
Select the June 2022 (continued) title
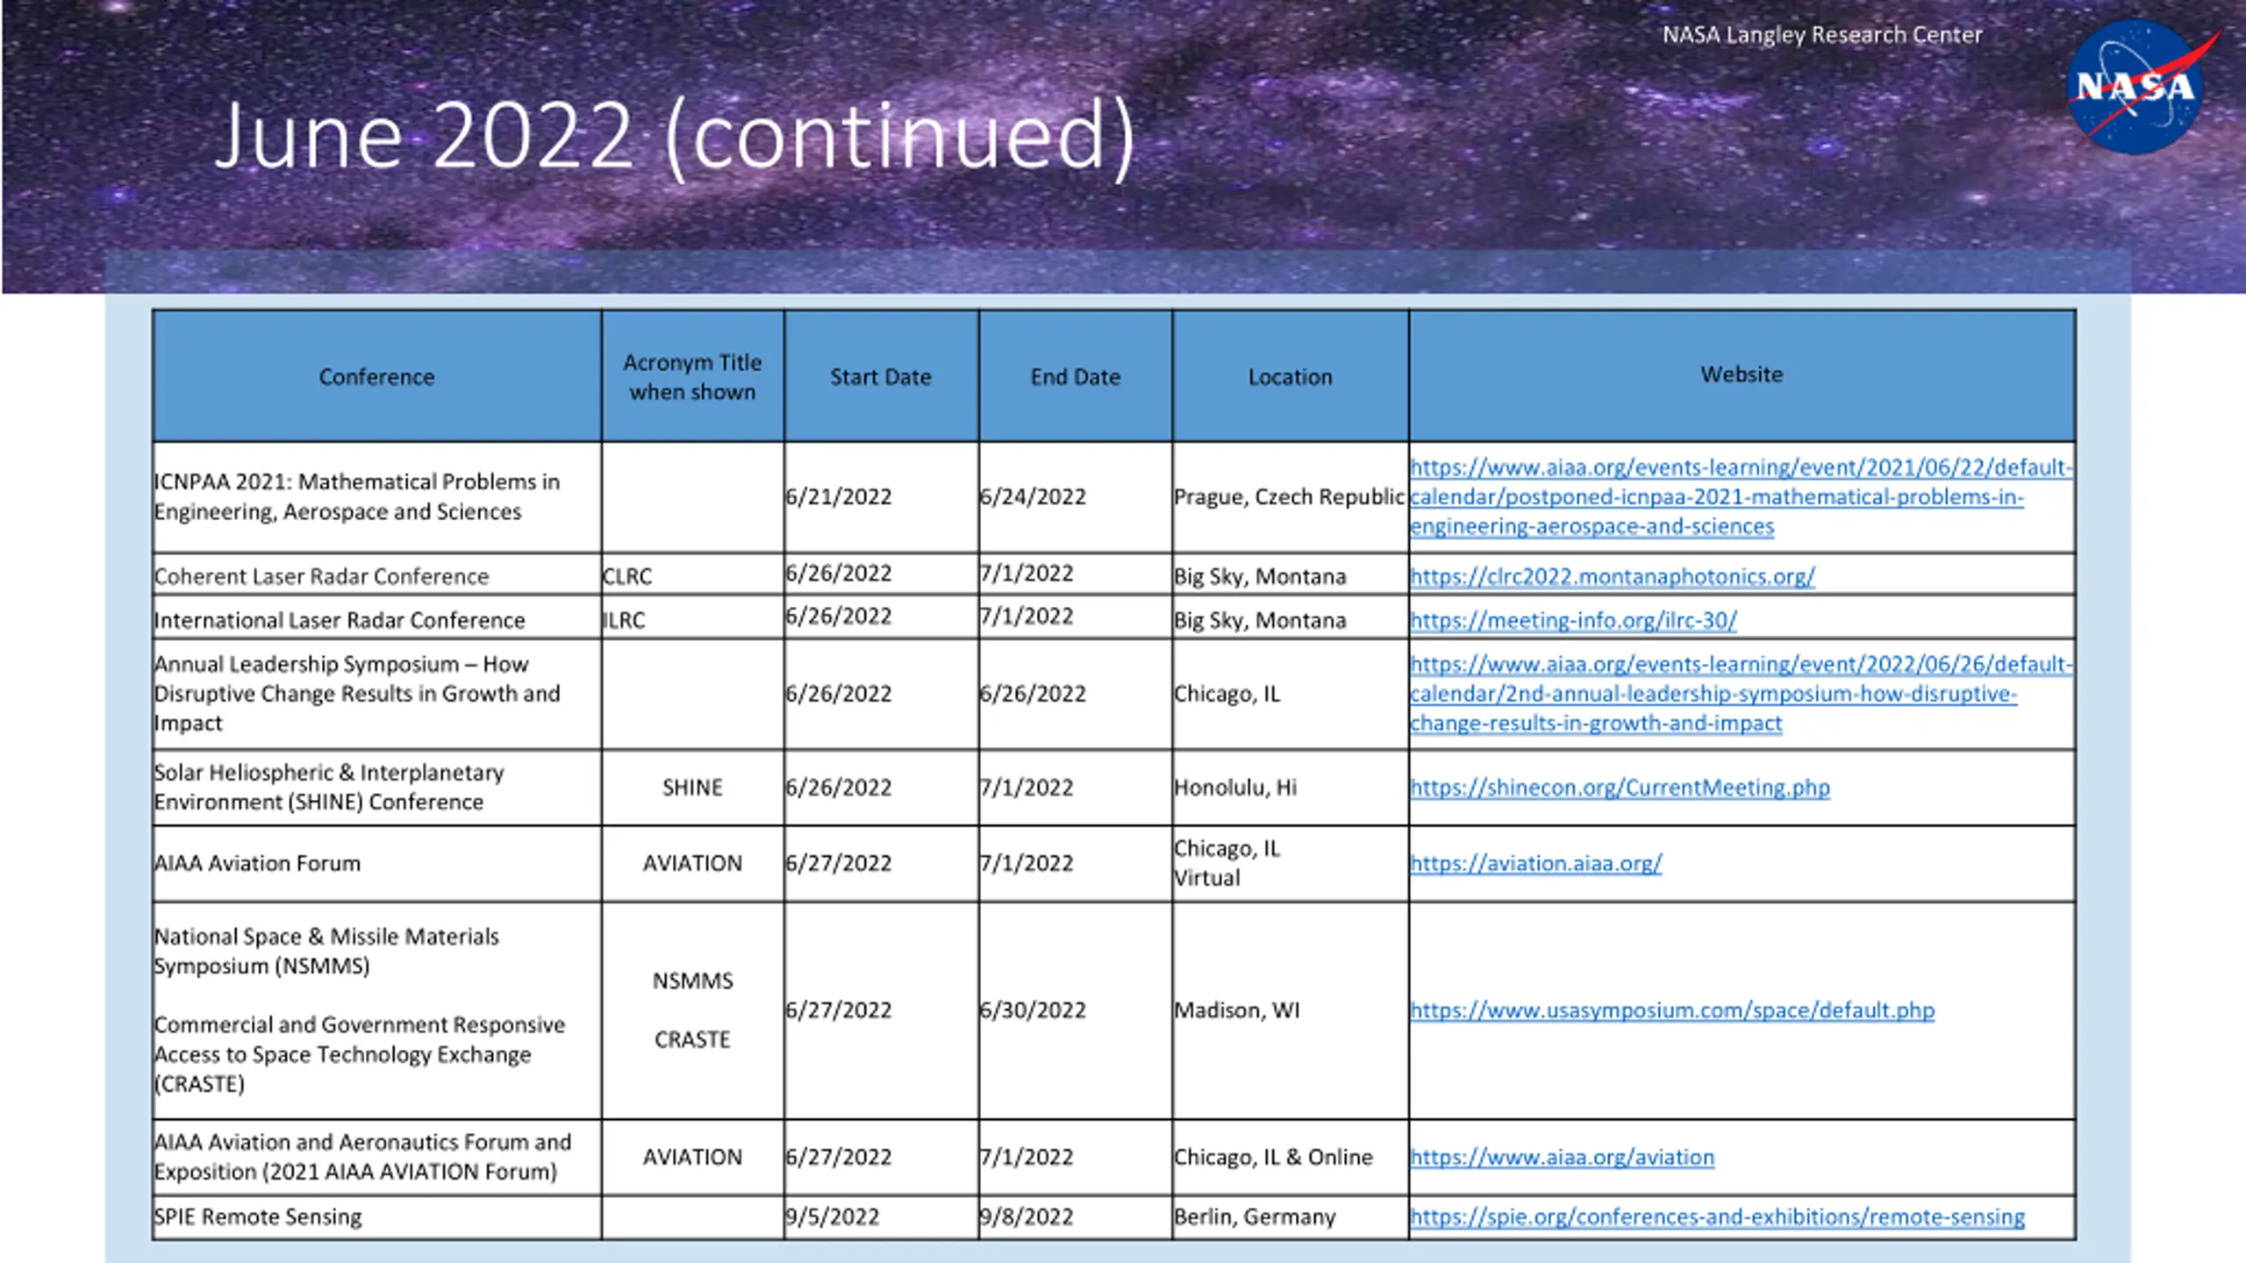pos(676,137)
